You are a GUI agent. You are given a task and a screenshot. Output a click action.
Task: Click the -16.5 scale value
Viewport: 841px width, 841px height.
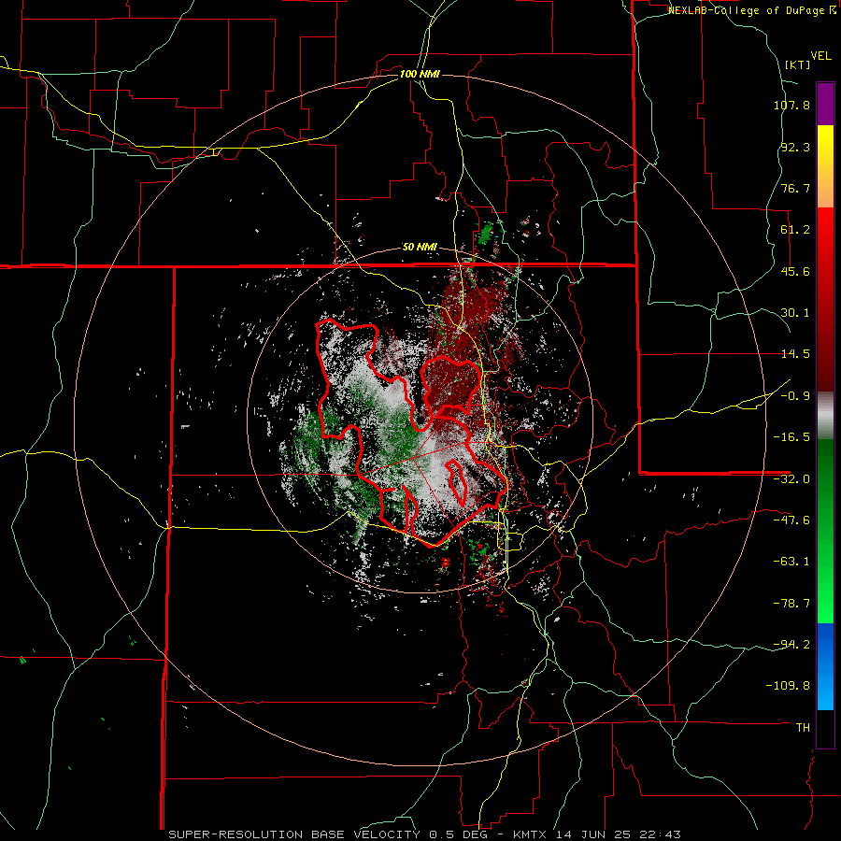[791, 437]
